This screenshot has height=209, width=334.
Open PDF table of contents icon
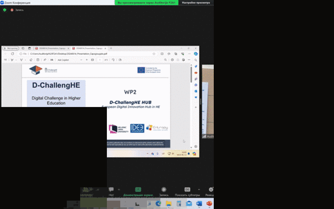(x=5, y=60)
